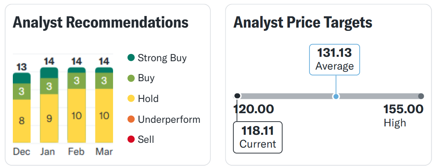Click the Analyst Recommendations heading
This screenshot has height=168, width=437.
pos(101,22)
